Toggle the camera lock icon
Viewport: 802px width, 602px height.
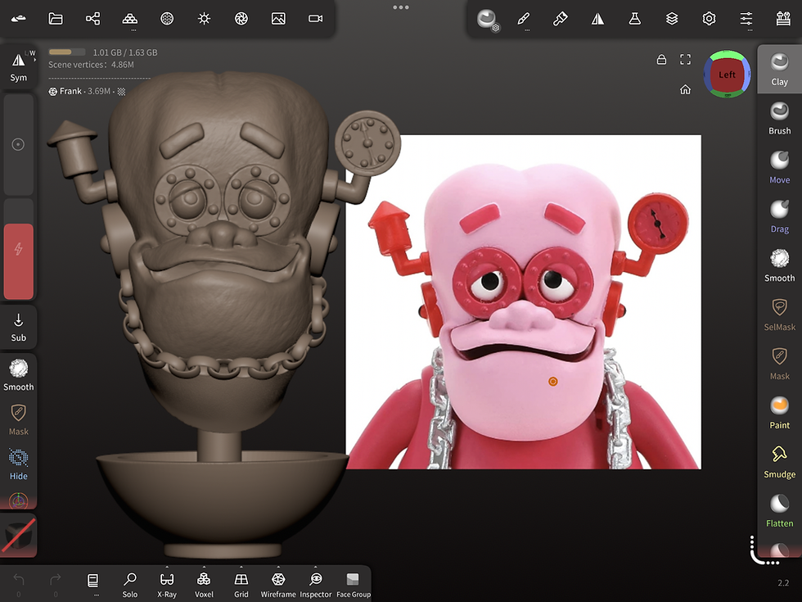661,59
